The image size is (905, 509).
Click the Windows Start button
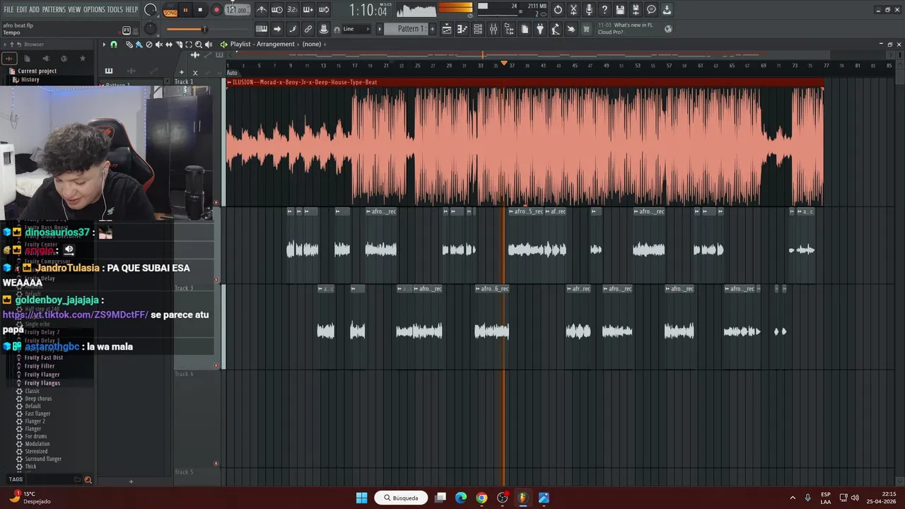[362, 498]
